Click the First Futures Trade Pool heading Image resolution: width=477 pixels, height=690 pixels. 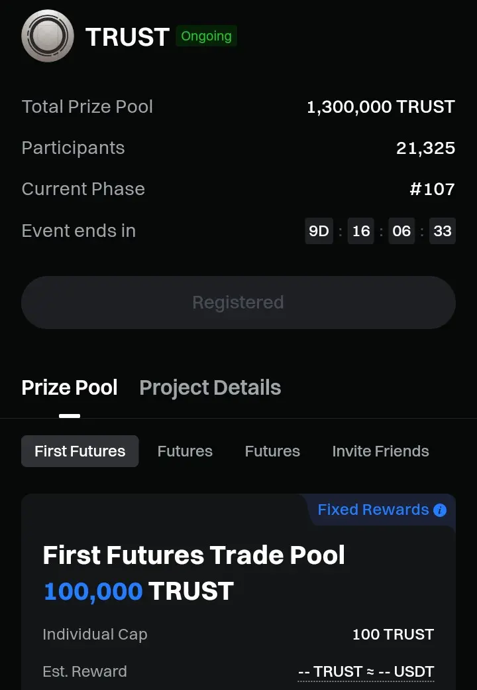coord(193,555)
